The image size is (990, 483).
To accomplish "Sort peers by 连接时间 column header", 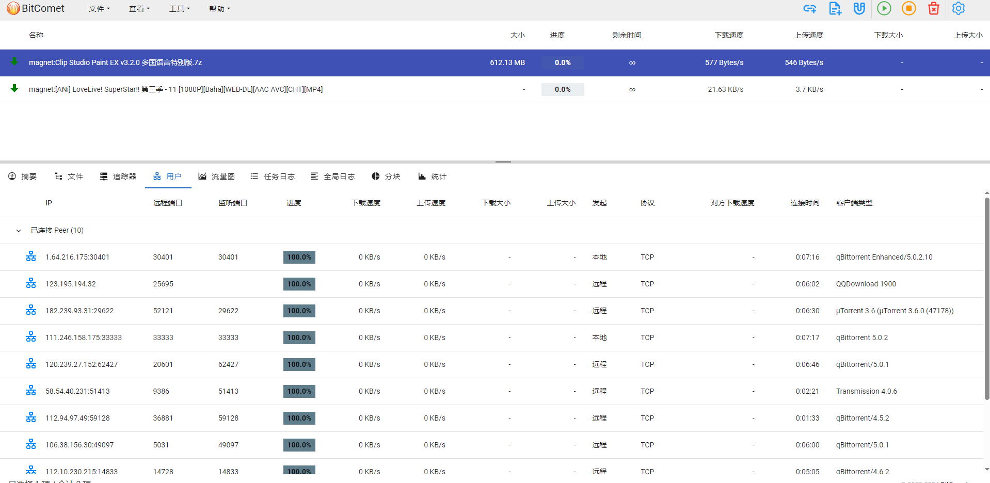I will [x=805, y=203].
